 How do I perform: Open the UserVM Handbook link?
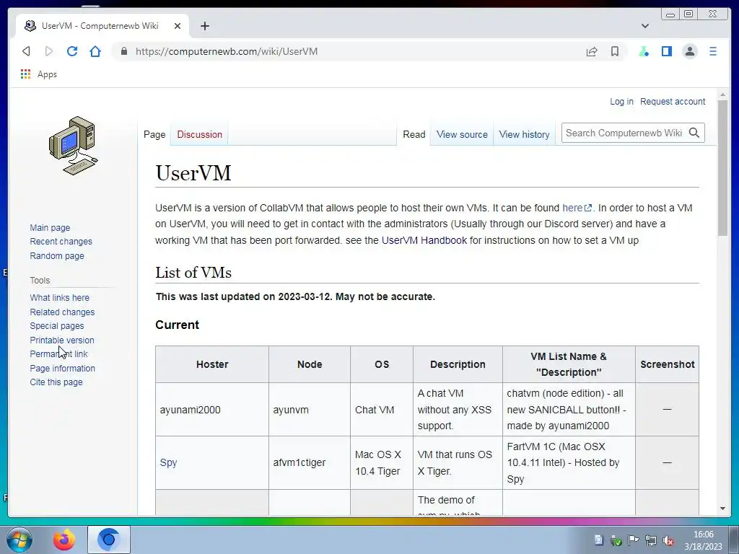coord(424,240)
